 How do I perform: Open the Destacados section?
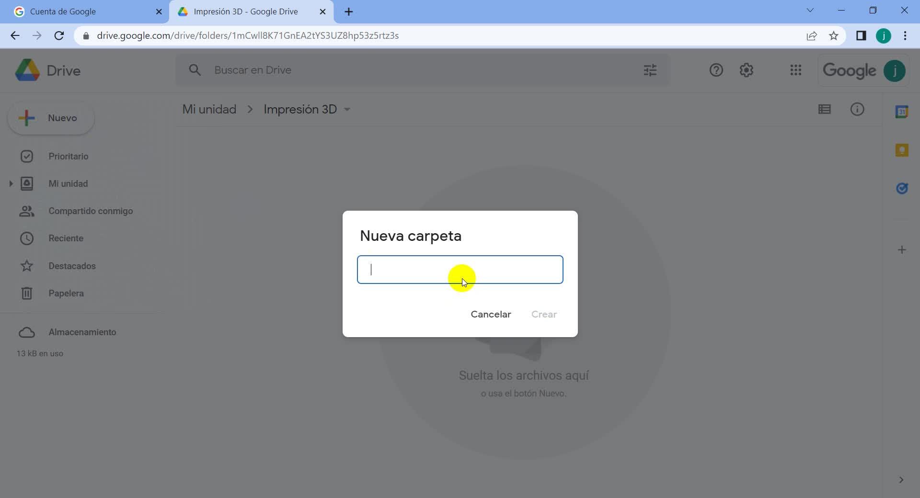[72, 266]
